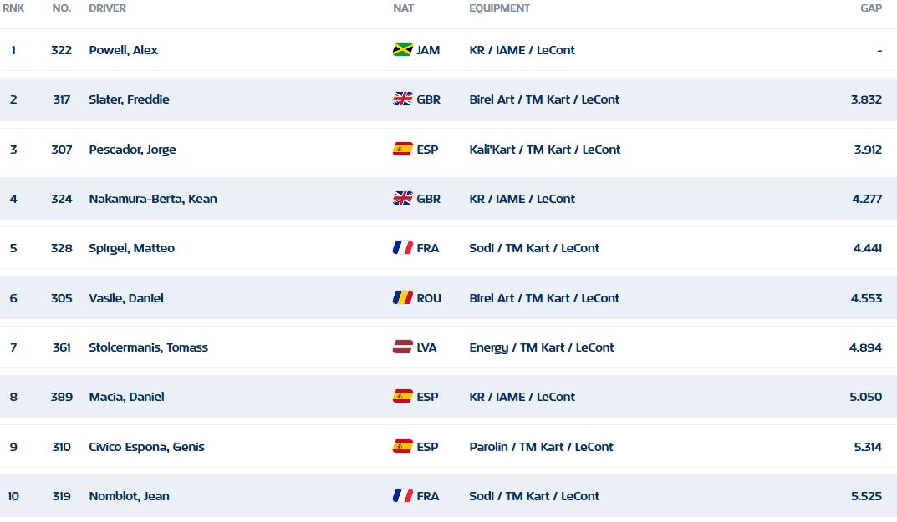This screenshot has width=897, height=522.
Task: Click the GAP column header
Action: point(871,8)
